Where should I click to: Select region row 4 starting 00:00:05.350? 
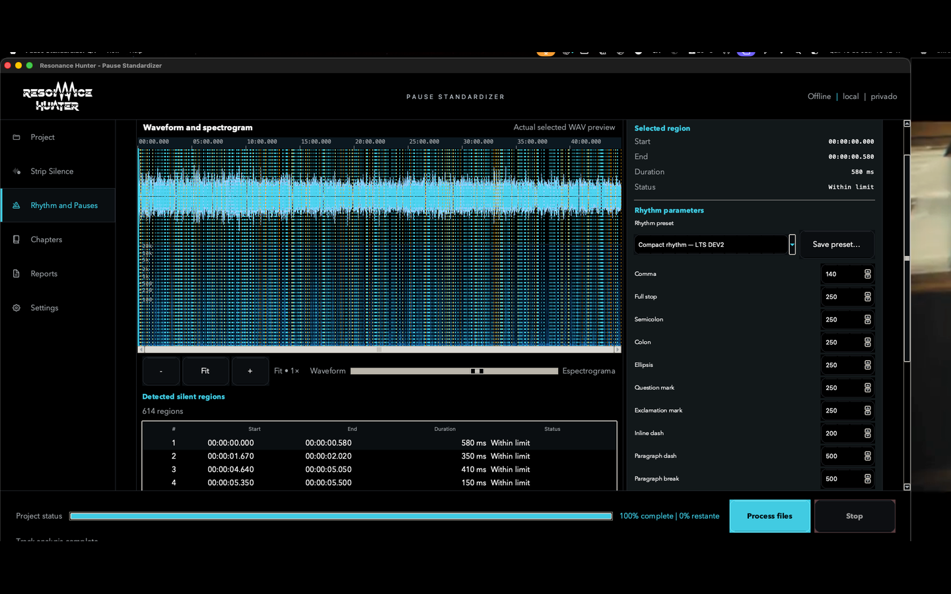click(379, 482)
